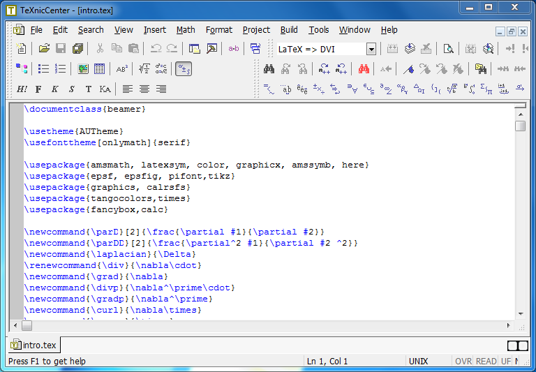Open the Build menu

click(x=289, y=30)
